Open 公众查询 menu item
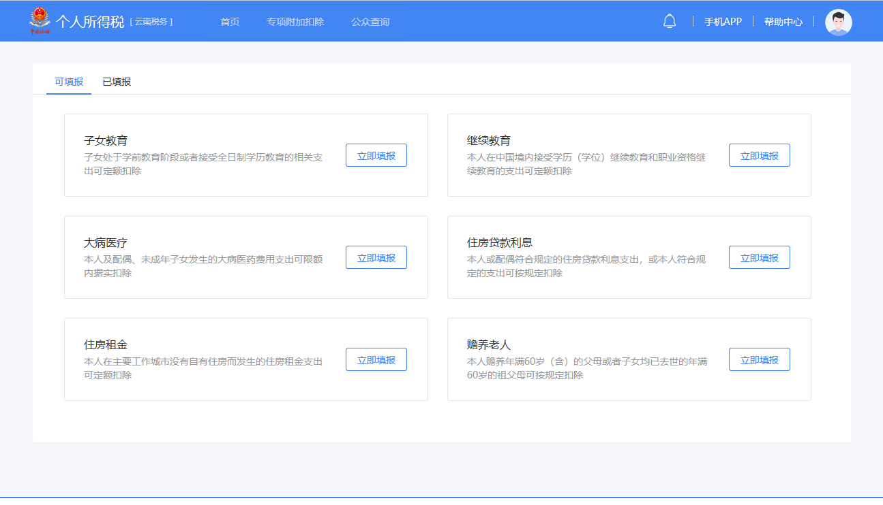The height and width of the screenshot is (505, 883). (370, 22)
